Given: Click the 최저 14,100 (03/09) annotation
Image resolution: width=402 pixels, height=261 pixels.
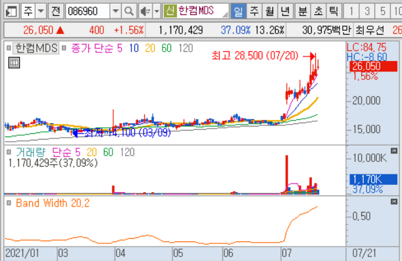Looking at the screenshot, I should click(x=127, y=132).
